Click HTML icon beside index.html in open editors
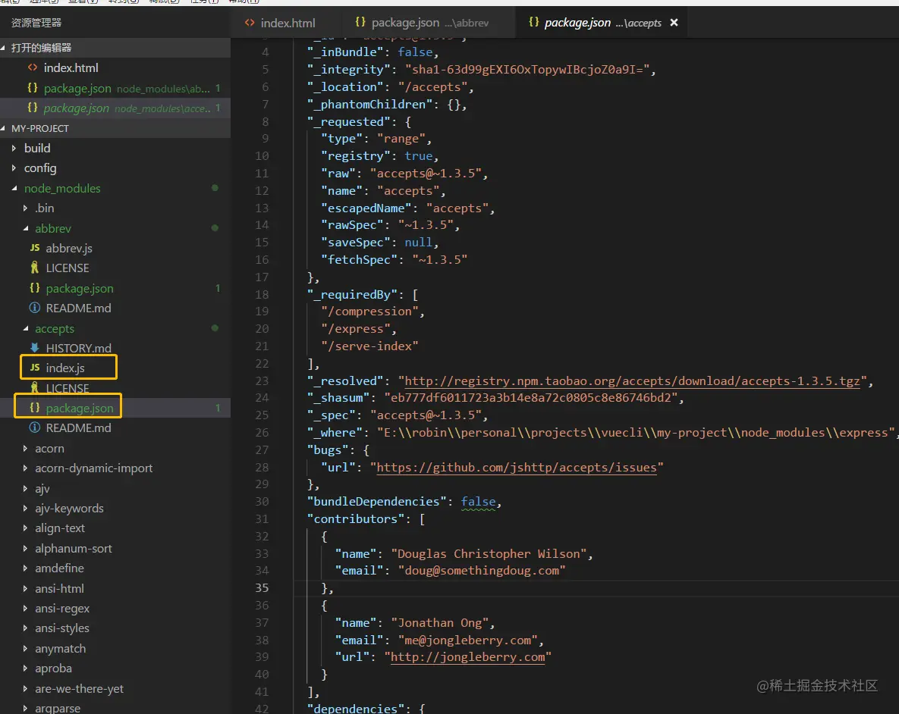This screenshot has width=899, height=714. coord(33,67)
